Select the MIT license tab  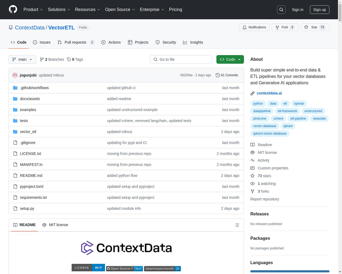(55, 225)
